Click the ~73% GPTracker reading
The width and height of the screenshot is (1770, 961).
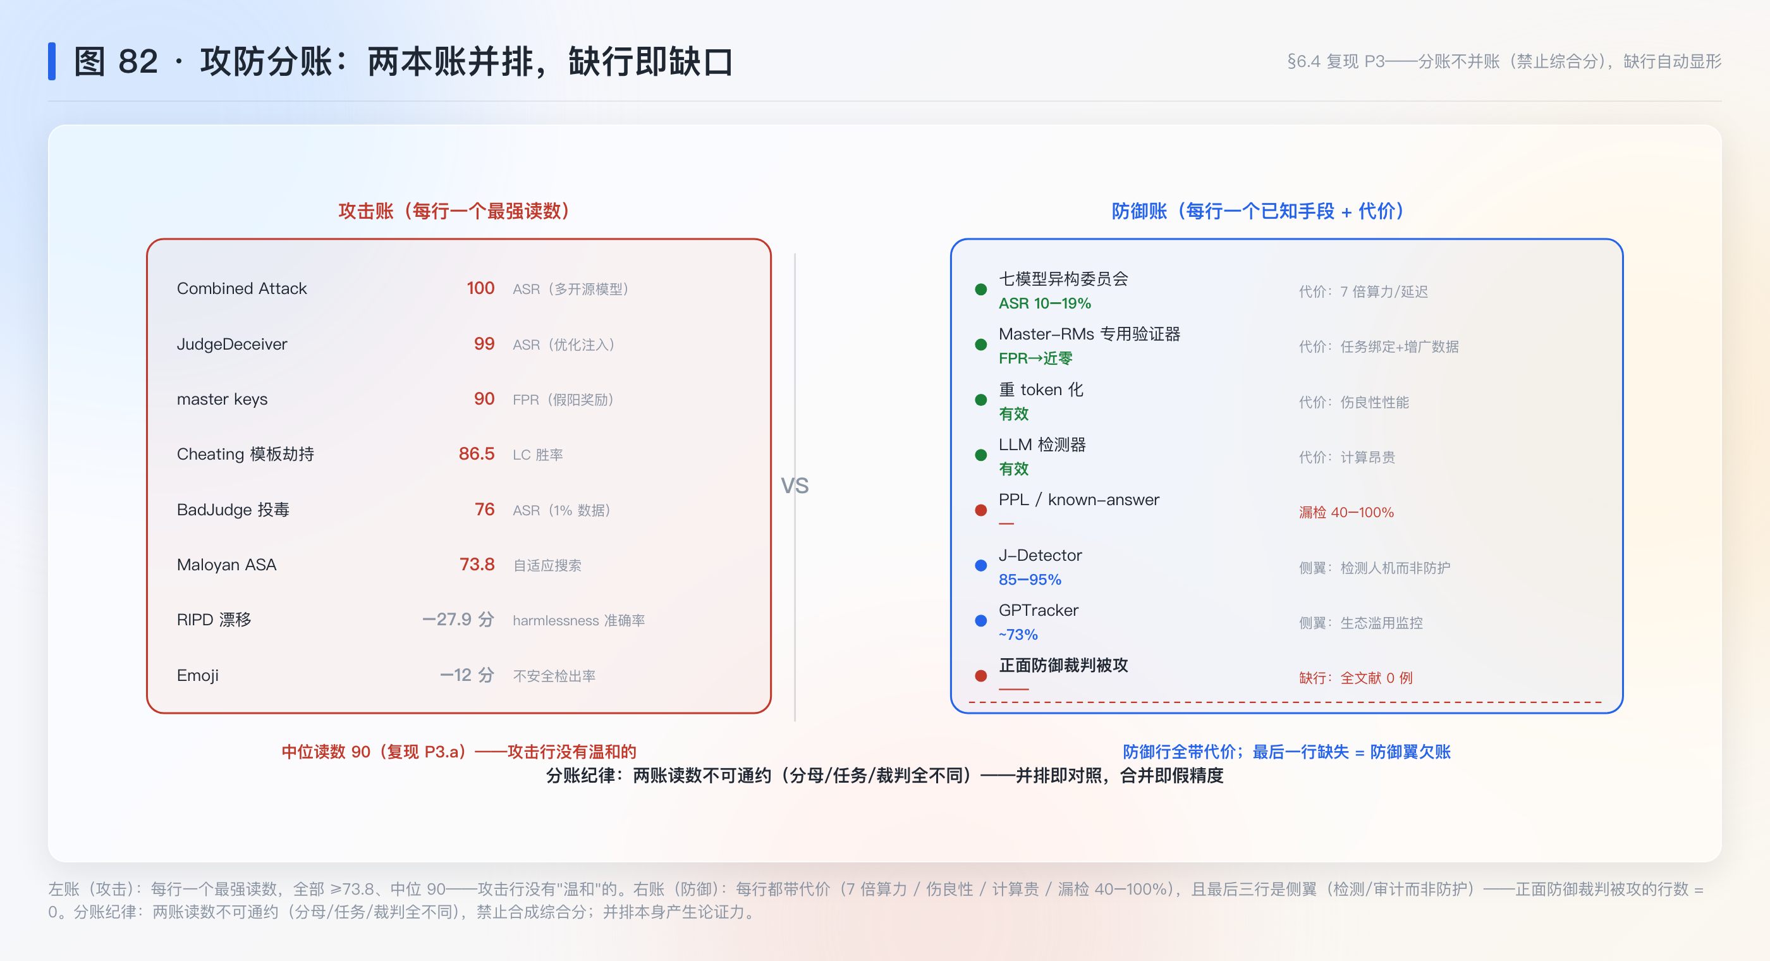(1018, 635)
